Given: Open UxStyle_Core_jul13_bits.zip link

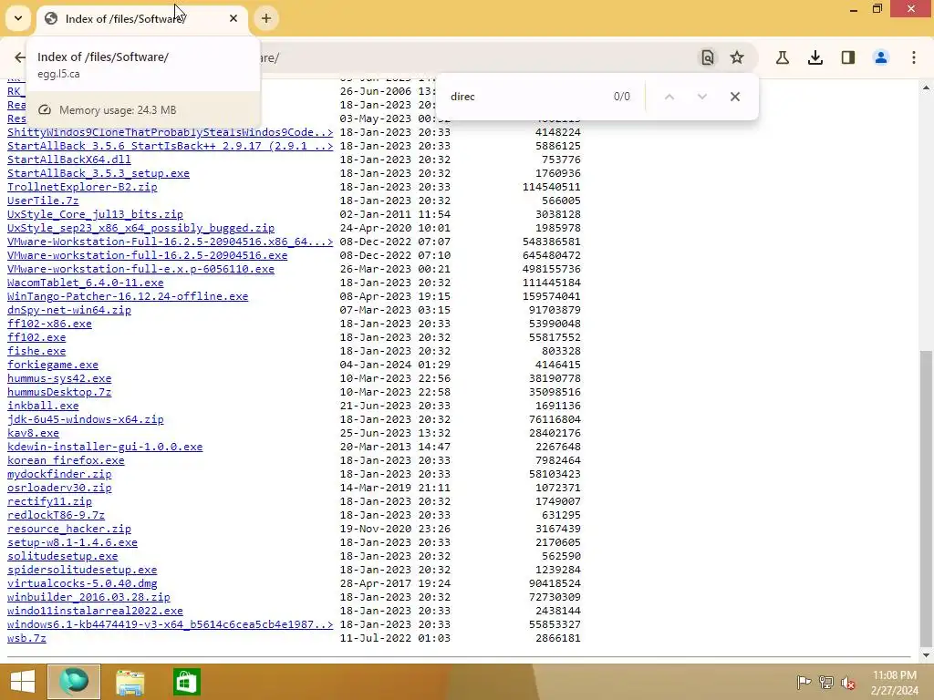Looking at the screenshot, I should tap(95, 214).
